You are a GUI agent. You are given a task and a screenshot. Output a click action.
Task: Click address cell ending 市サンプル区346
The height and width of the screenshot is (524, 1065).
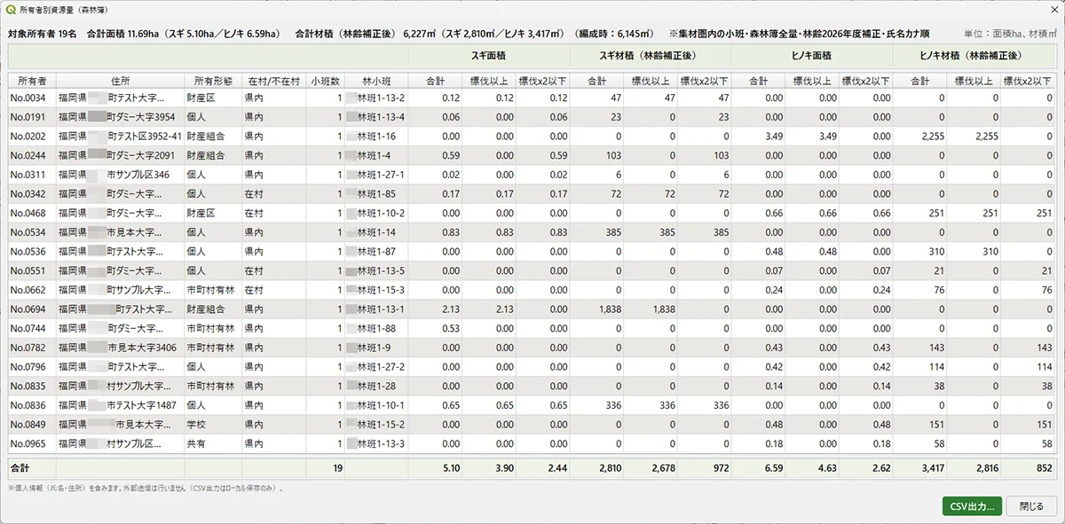[x=120, y=175]
